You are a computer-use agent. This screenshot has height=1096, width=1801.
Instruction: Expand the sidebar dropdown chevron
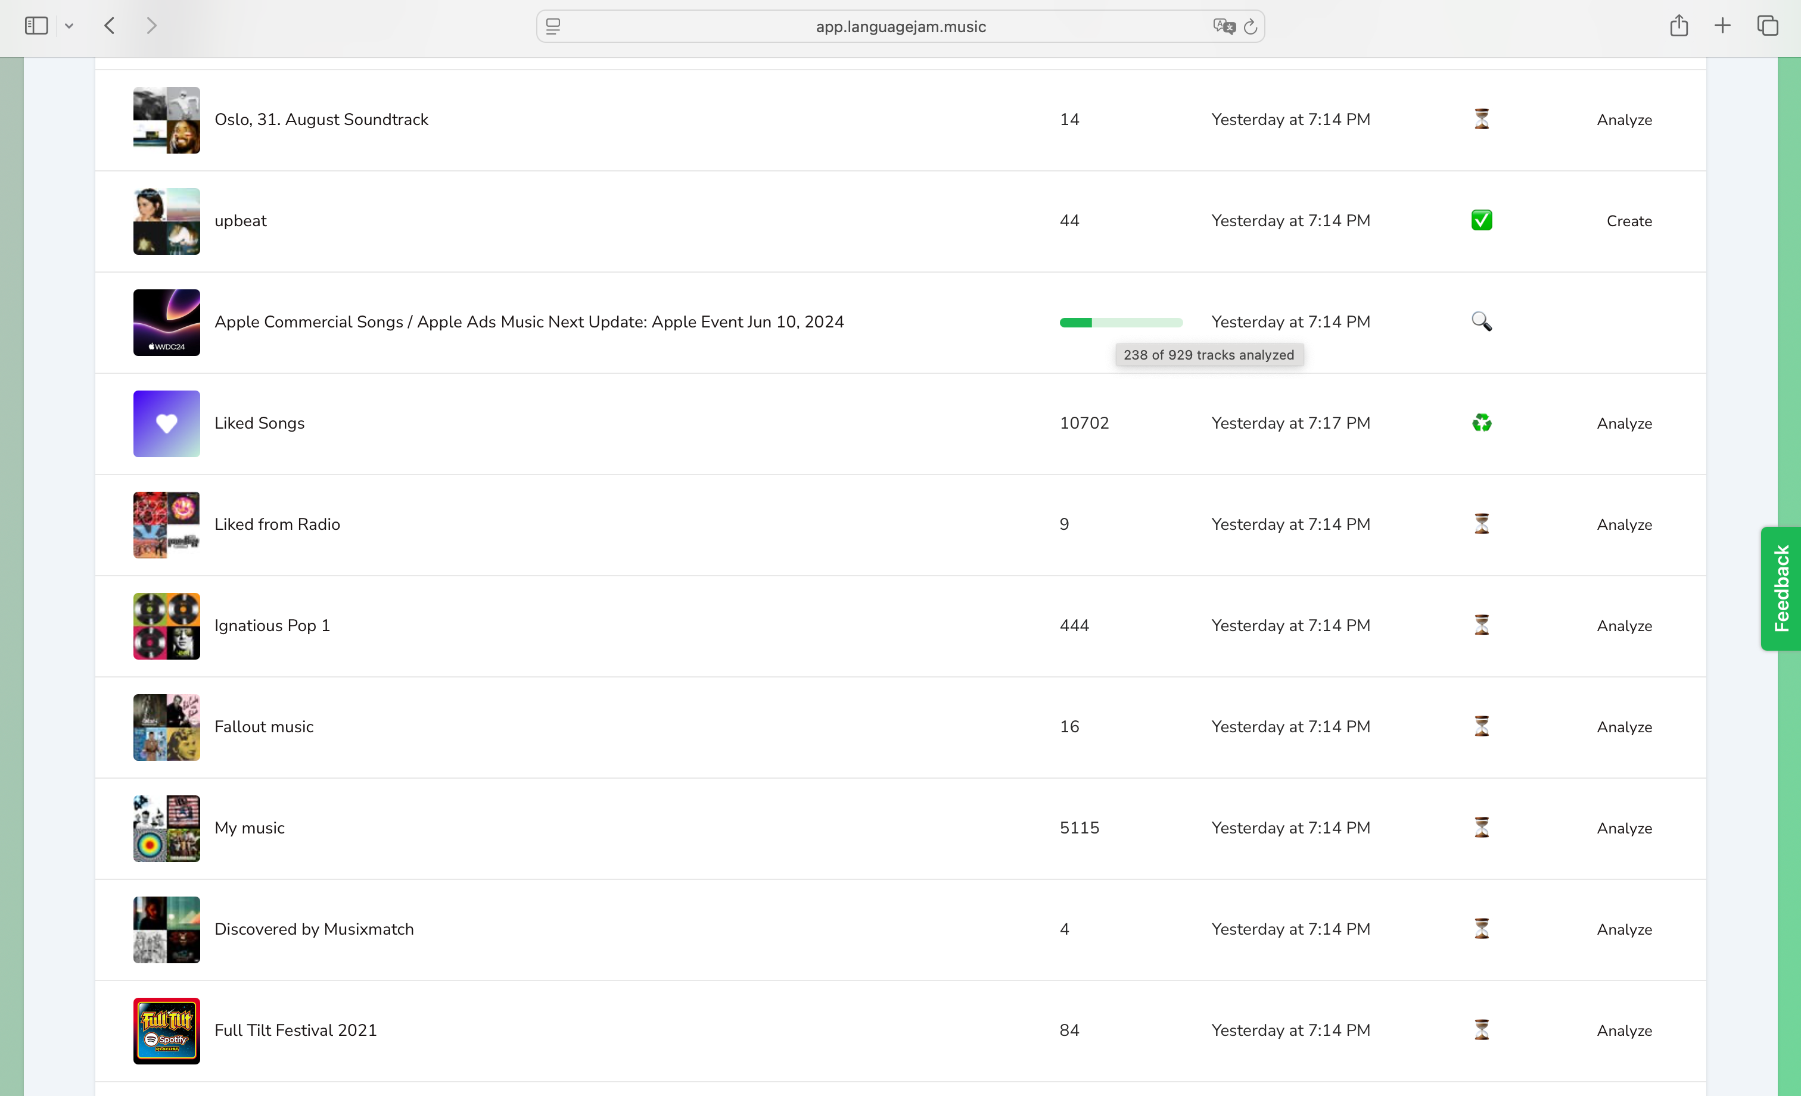[x=69, y=26]
